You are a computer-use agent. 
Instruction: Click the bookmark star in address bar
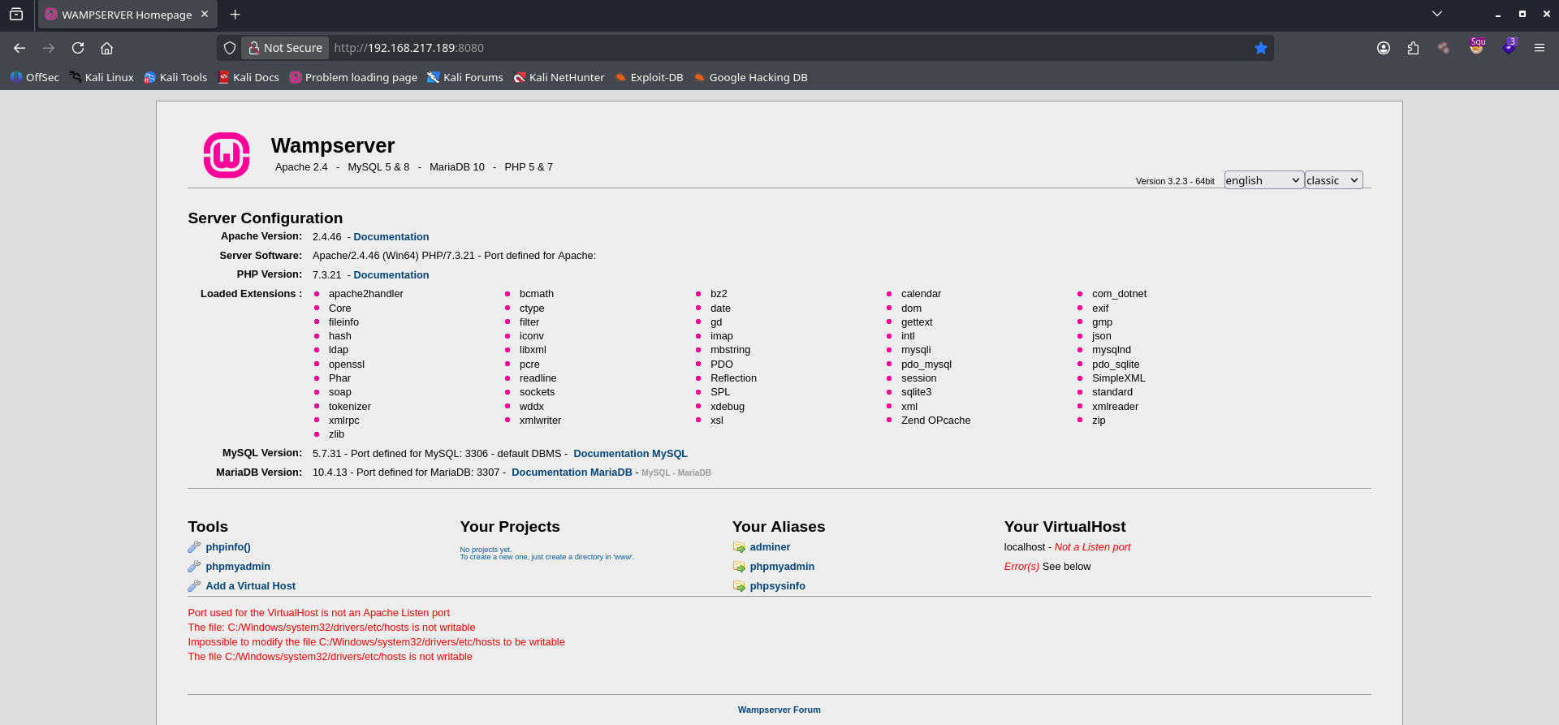[x=1261, y=48]
